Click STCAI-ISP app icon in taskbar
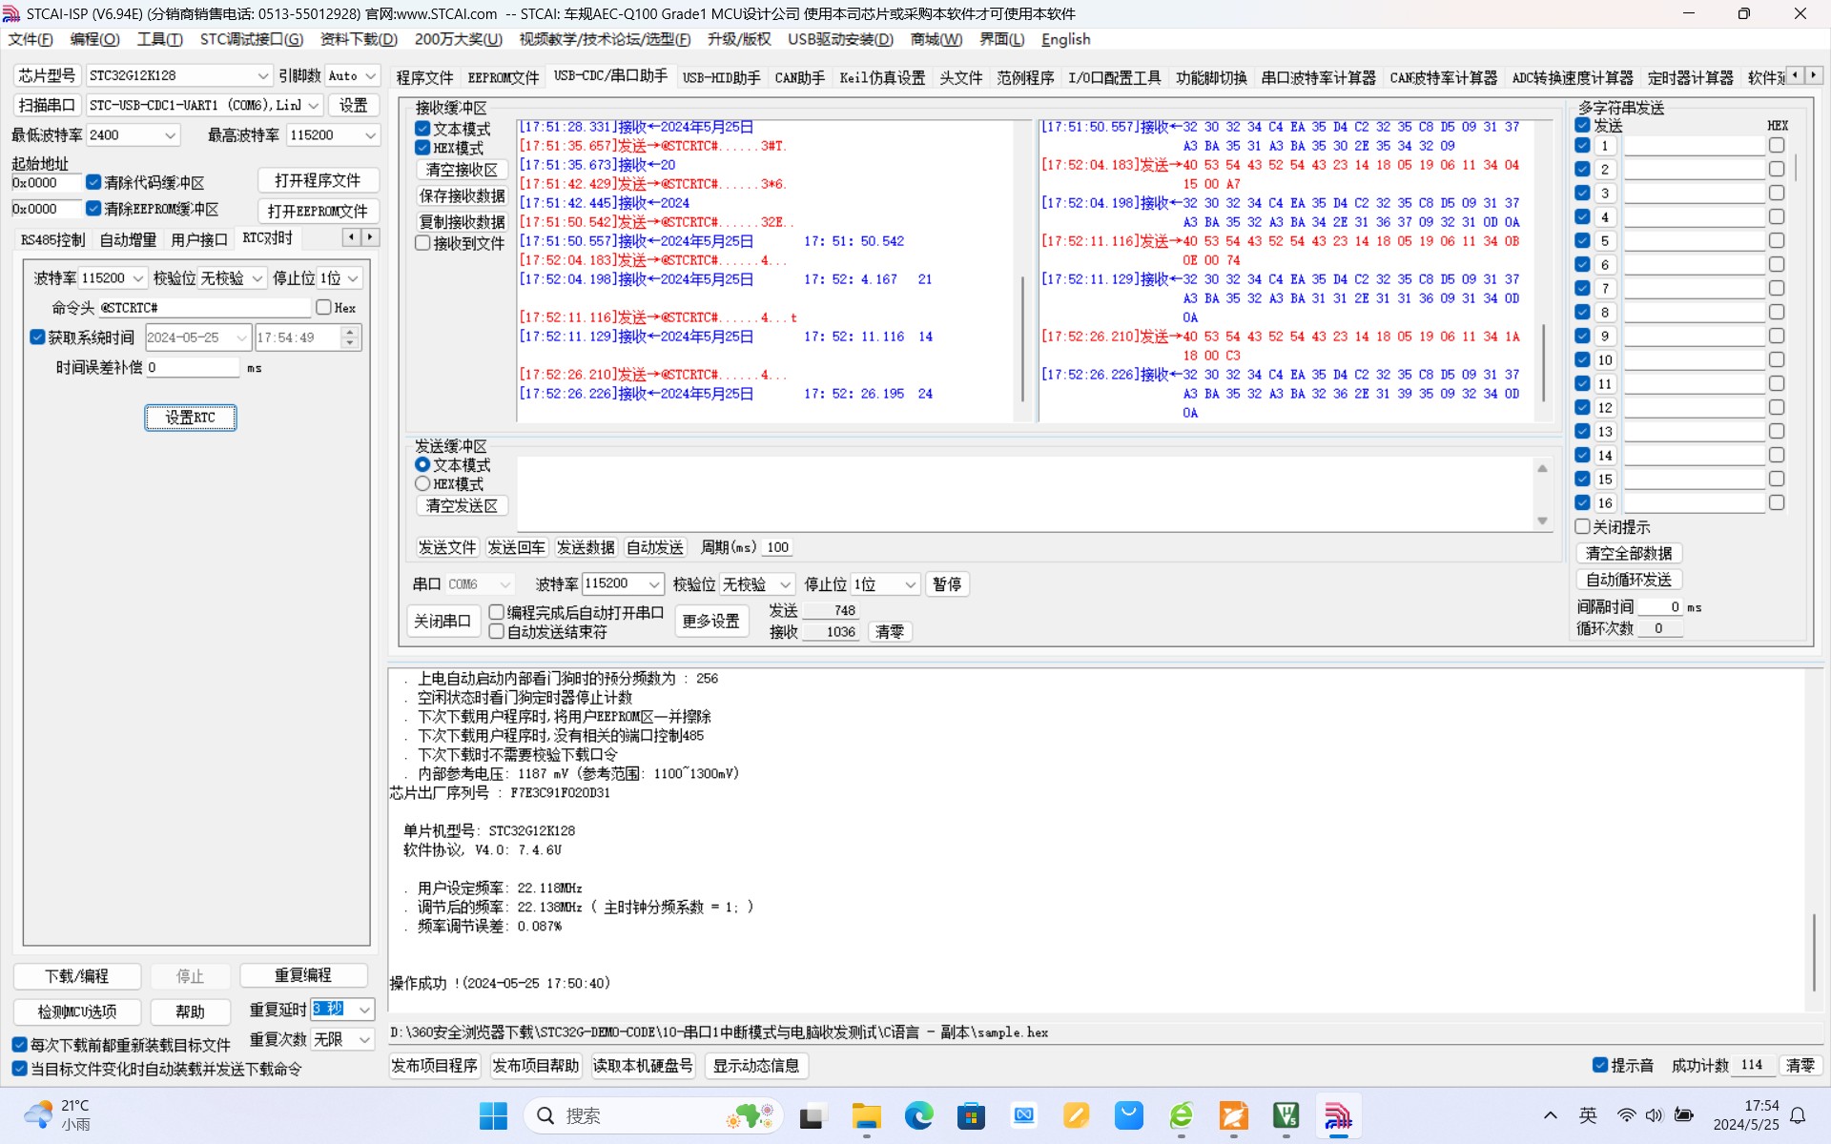Screen dimensions: 1831x1144 click(1338, 1115)
